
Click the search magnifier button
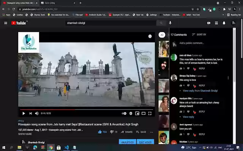point(161,23)
